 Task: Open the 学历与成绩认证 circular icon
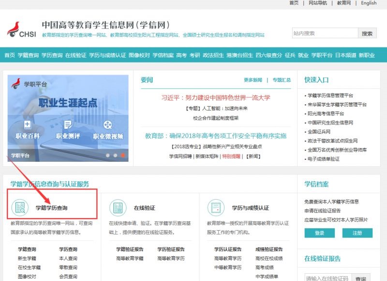(216, 207)
